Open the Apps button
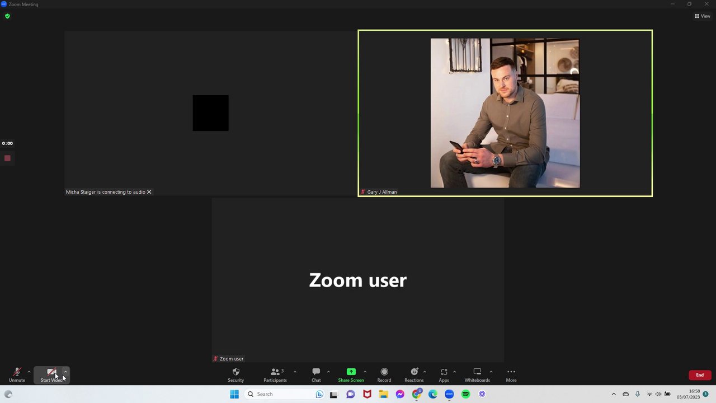This screenshot has width=716, height=403. pos(444,375)
